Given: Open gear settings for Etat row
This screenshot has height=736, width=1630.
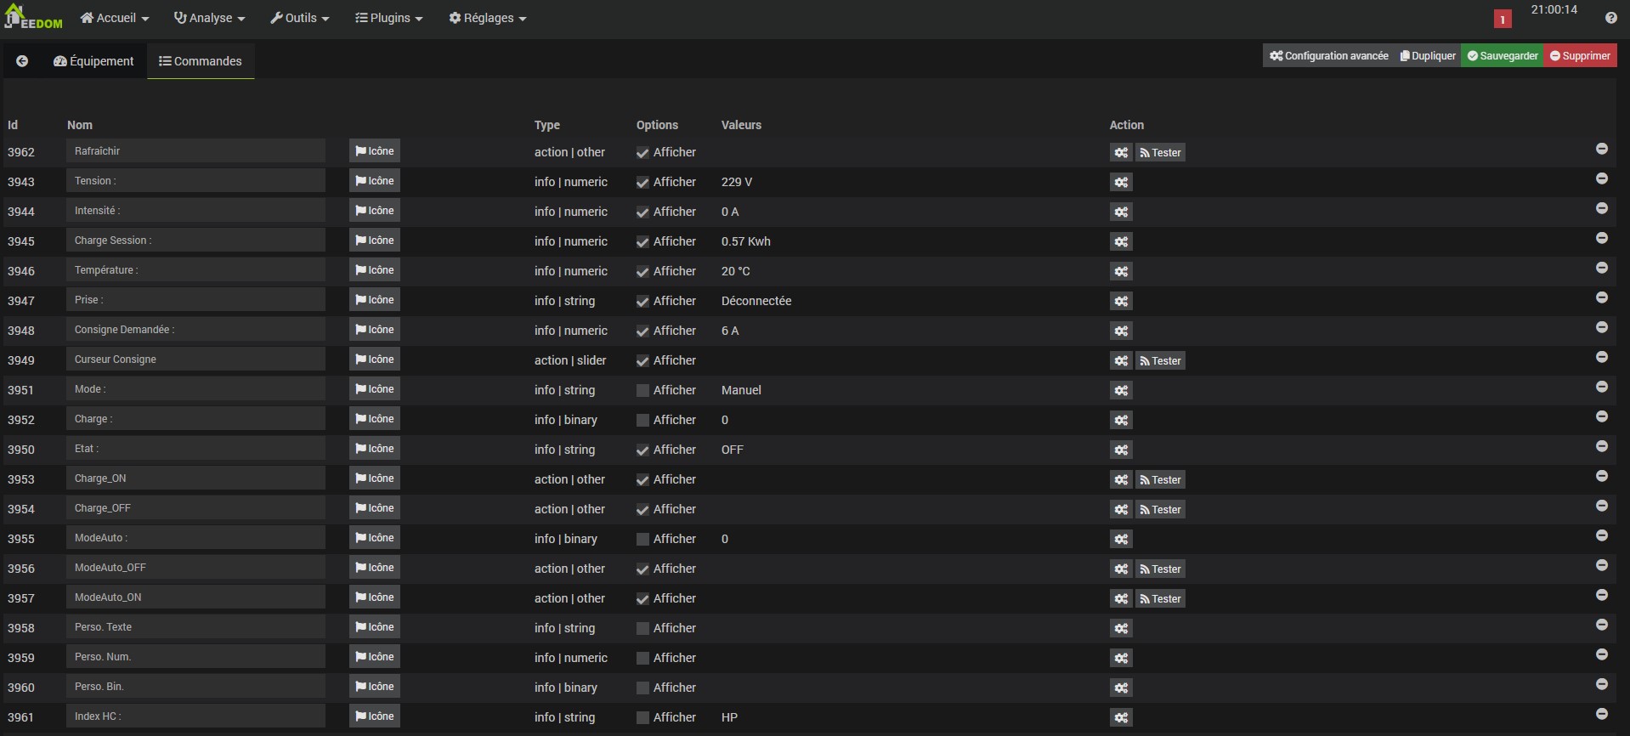Looking at the screenshot, I should coord(1121,450).
